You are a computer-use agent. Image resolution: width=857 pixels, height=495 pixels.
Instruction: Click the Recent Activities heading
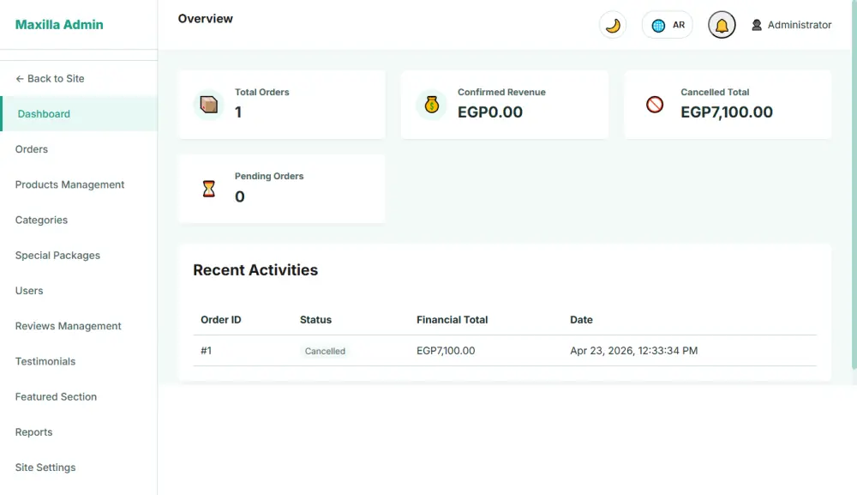(x=255, y=270)
